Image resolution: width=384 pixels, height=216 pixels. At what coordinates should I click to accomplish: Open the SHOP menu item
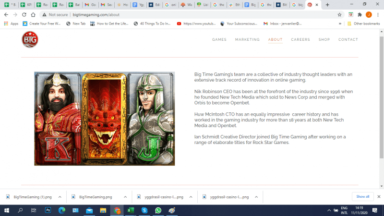324,39
